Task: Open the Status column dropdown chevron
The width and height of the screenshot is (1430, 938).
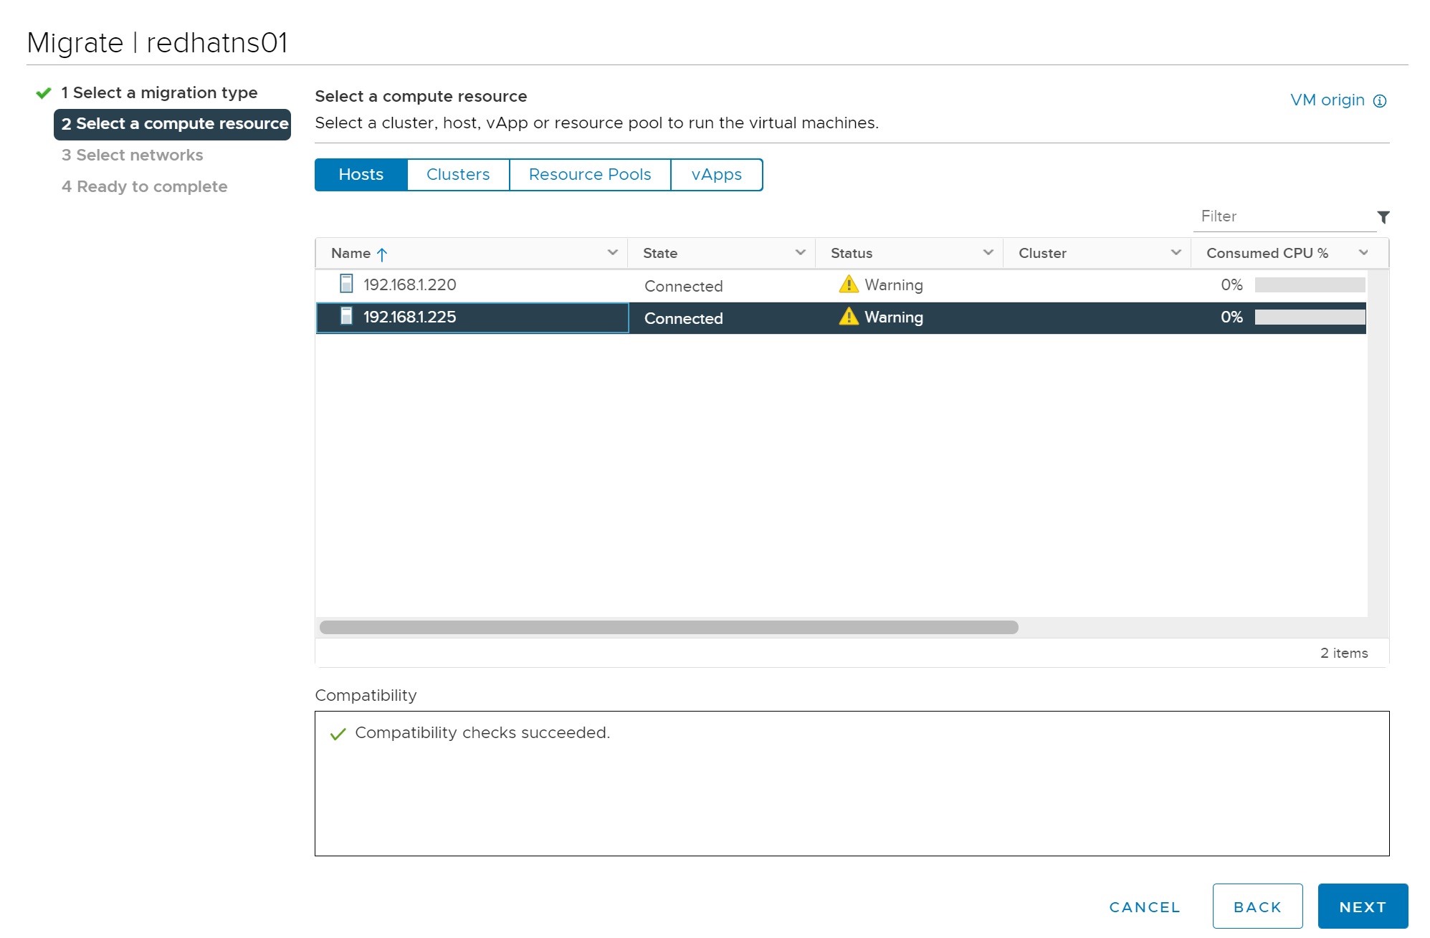Action: coord(988,252)
